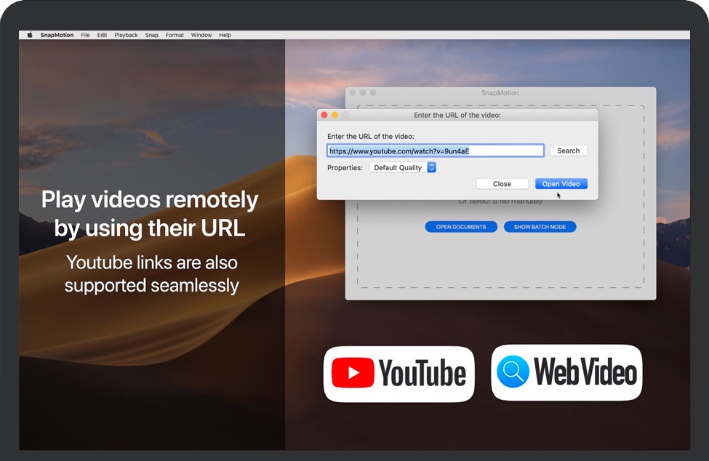Image resolution: width=709 pixels, height=461 pixels.
Task: Minimize the URL dialog with the yellow button
Action: [335, 115]
